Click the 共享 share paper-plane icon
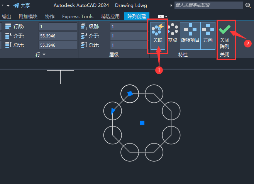The image size is (254, 184). [16, 5]
